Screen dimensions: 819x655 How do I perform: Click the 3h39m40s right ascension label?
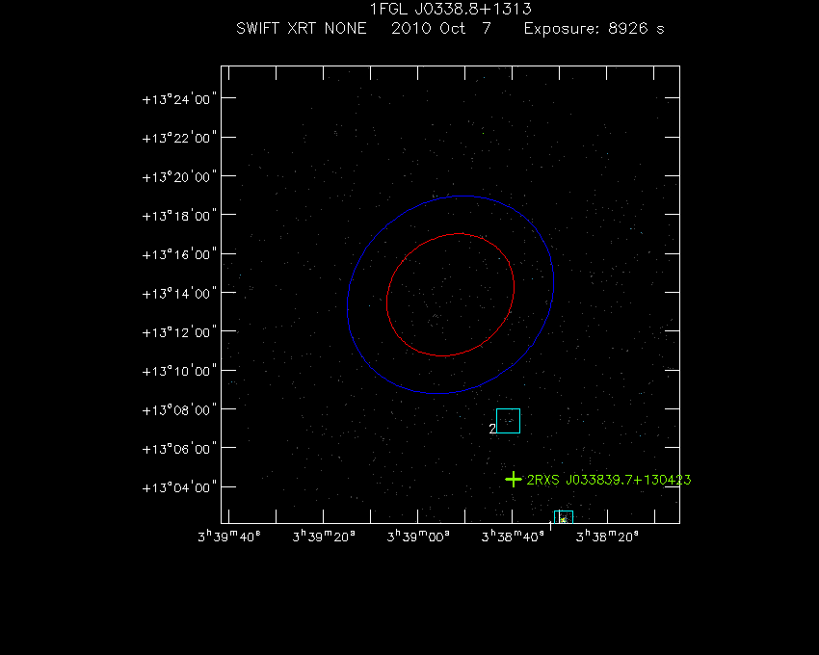click(x=229, y=537)
